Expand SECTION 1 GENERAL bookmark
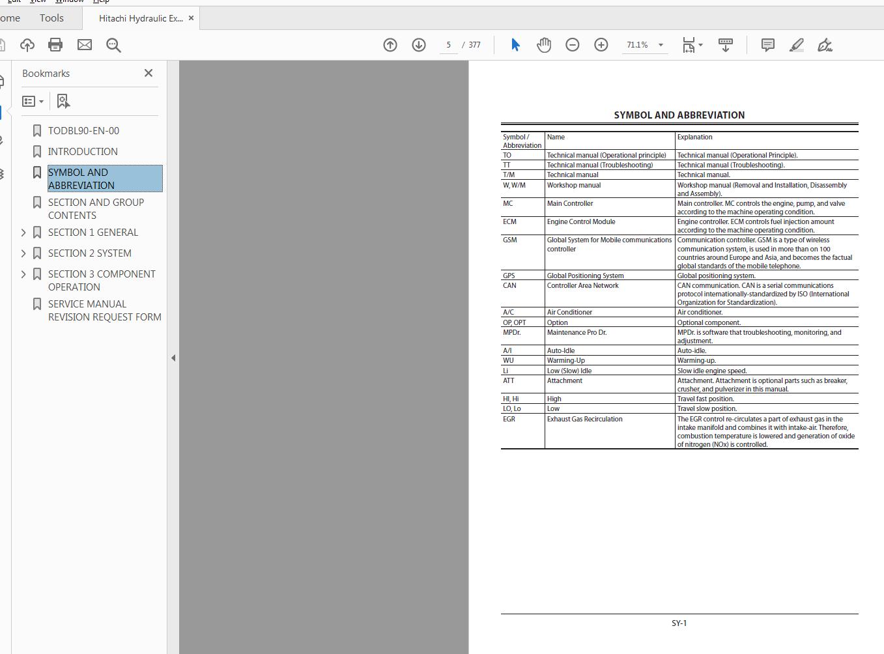Viewport: 884px width, 654px height. (24, 233)
